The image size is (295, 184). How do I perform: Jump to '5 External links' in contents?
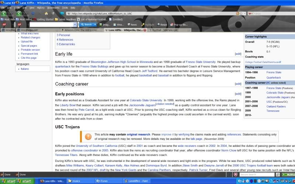coord(66,44)
